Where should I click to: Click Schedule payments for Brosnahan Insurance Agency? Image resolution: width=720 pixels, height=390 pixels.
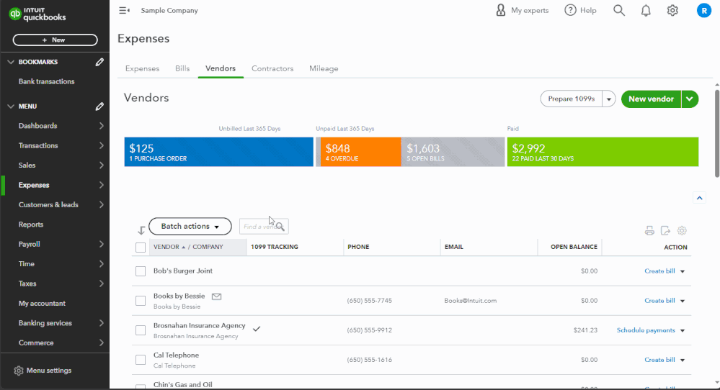click(646, 330)
